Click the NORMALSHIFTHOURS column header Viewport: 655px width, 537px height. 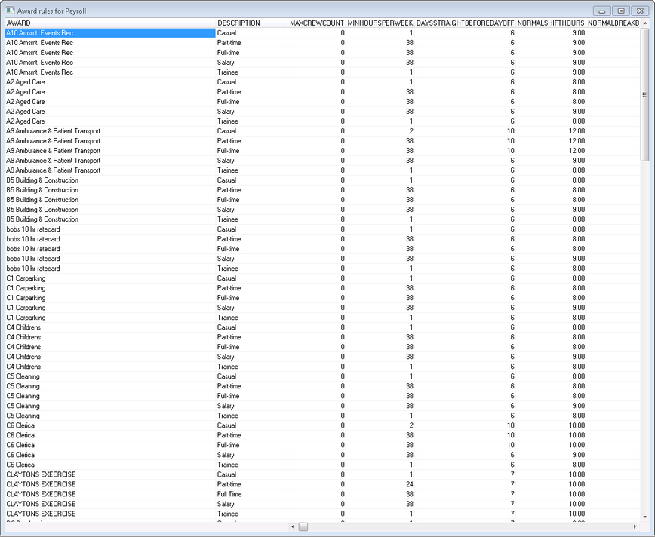(551, 23)
